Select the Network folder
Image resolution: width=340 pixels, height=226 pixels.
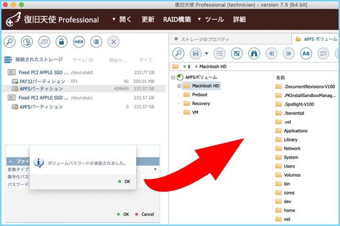(288, 149)
